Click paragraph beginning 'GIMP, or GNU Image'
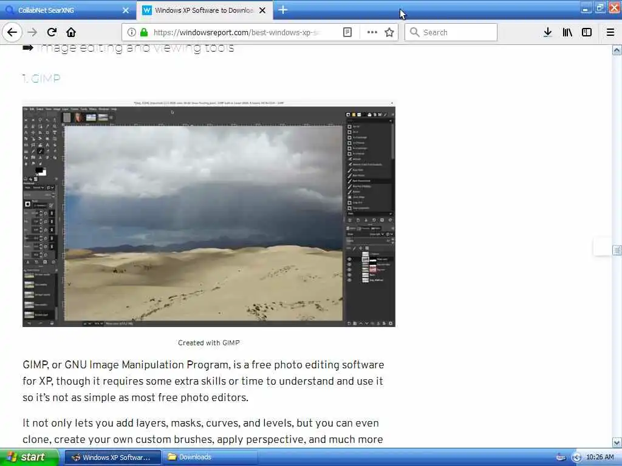This screenshot has height=466, width=622. coord(203,381)
